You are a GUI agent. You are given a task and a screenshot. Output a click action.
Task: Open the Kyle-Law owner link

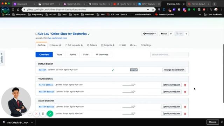tap(43, 34)
